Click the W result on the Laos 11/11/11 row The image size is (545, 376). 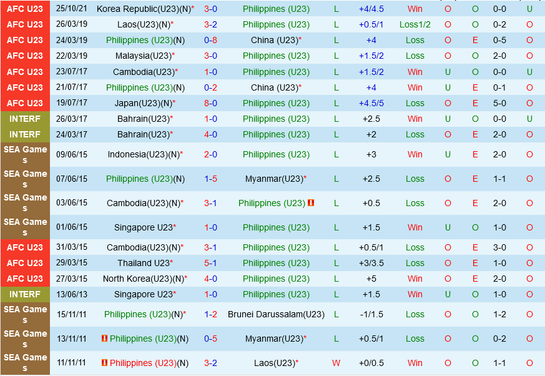(336, 363)
